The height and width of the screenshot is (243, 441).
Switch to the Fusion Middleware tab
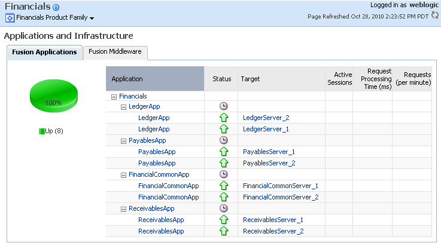point(115,51)
